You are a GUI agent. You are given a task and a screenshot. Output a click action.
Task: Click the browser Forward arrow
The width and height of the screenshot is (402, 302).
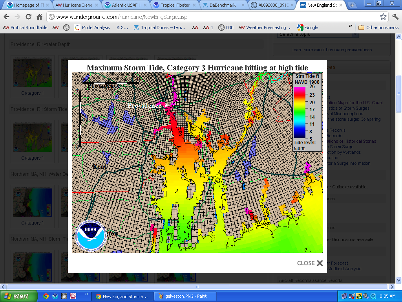click(x=17, y=17)
